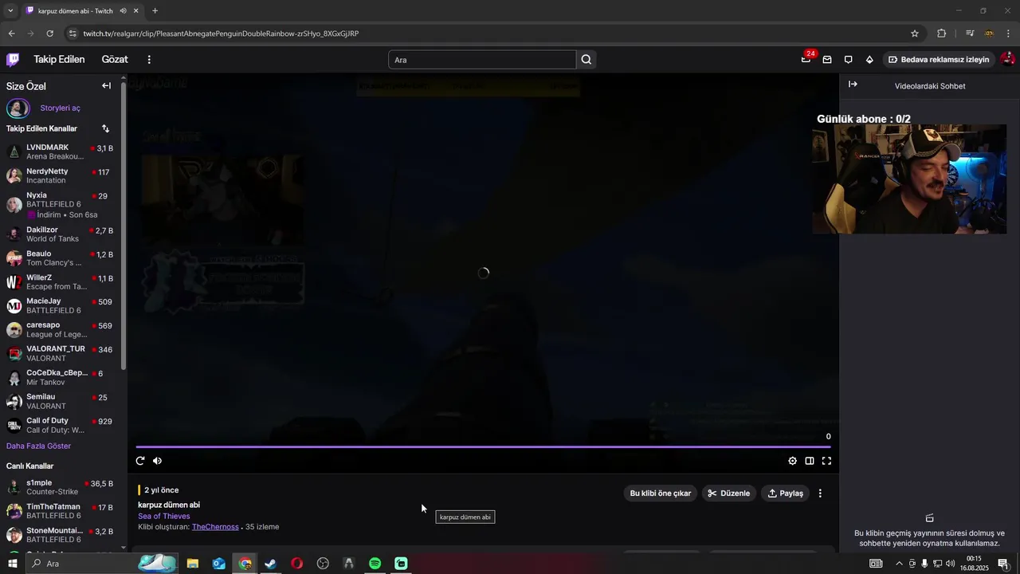Open Twitch notifications with 24 badge
The image size is (1020, 574).
(x=806, y=60)
